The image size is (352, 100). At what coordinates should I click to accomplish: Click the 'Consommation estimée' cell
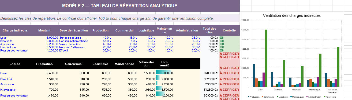[x=74, y=41]
